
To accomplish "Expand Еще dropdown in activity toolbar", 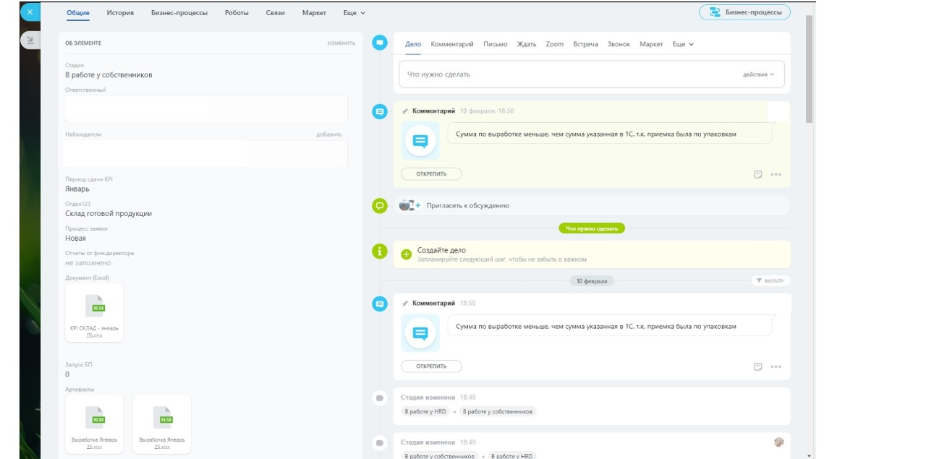I will point(683,44).
